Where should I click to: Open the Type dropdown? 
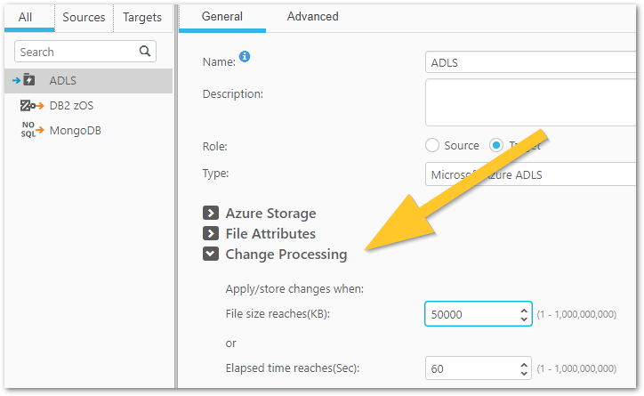(x=534, y=174)
